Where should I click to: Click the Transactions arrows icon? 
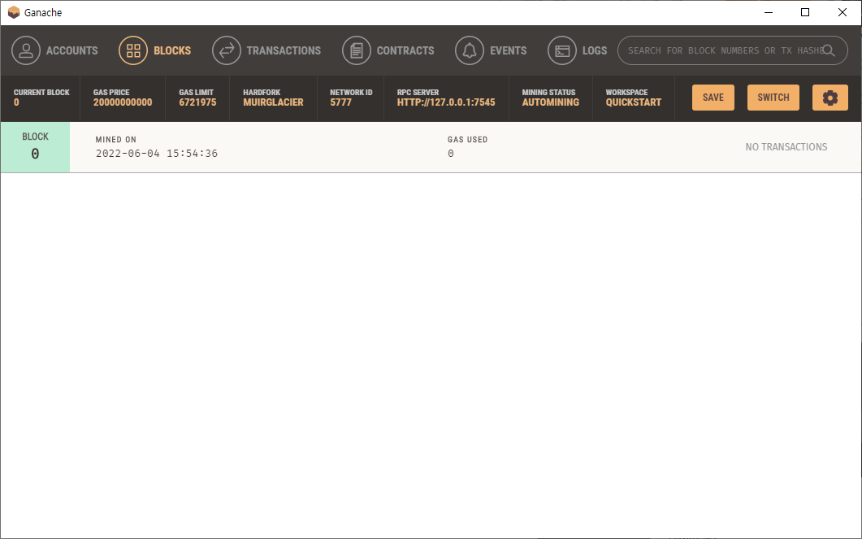coord(227,50)
